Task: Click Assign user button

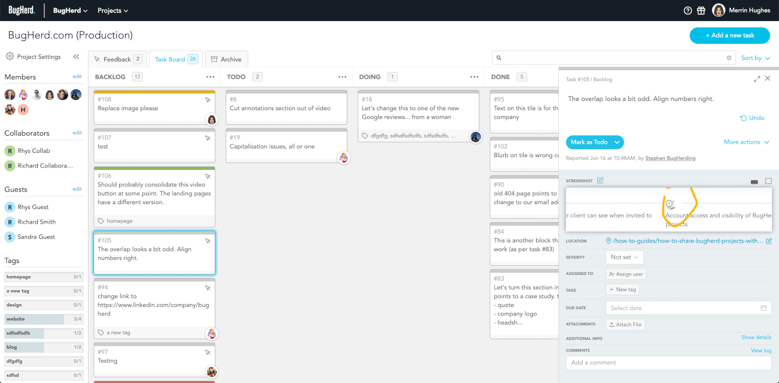Action: [x=626, y=274]
